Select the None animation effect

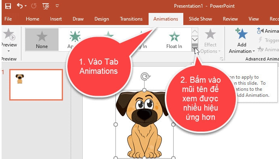click(42, 40)
